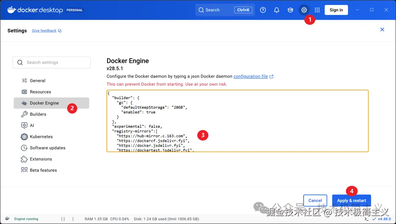The image size is (396, 224).
Task: Click the Ctrl+K shortcut badge
Action: [x=243, y=10]
